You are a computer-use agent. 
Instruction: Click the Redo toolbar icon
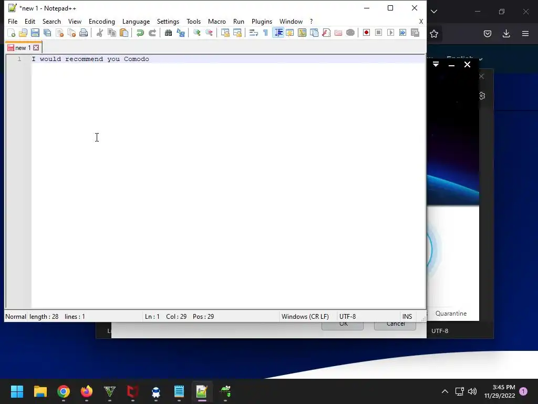[x=152, y=33]
